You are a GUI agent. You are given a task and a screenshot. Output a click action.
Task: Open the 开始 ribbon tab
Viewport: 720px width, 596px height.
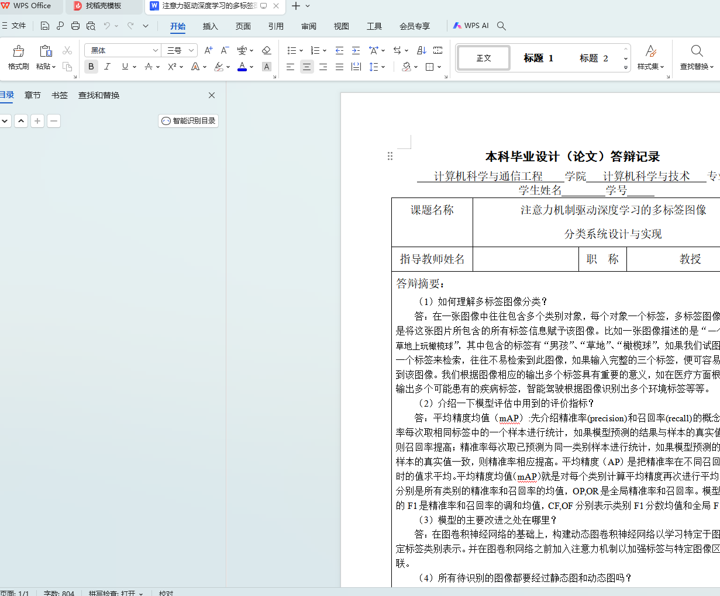(x=178, y=26)
